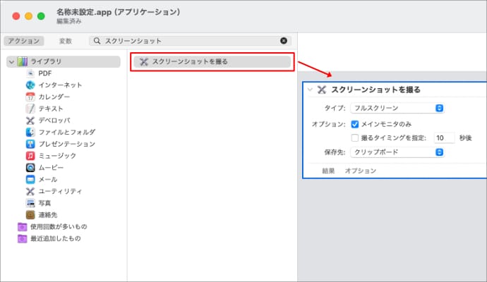The width and height of the screenshot is (487, 282).
Task: Enable the 撮るタイミングを指定 checkbox
Action: tap(355, 137)
